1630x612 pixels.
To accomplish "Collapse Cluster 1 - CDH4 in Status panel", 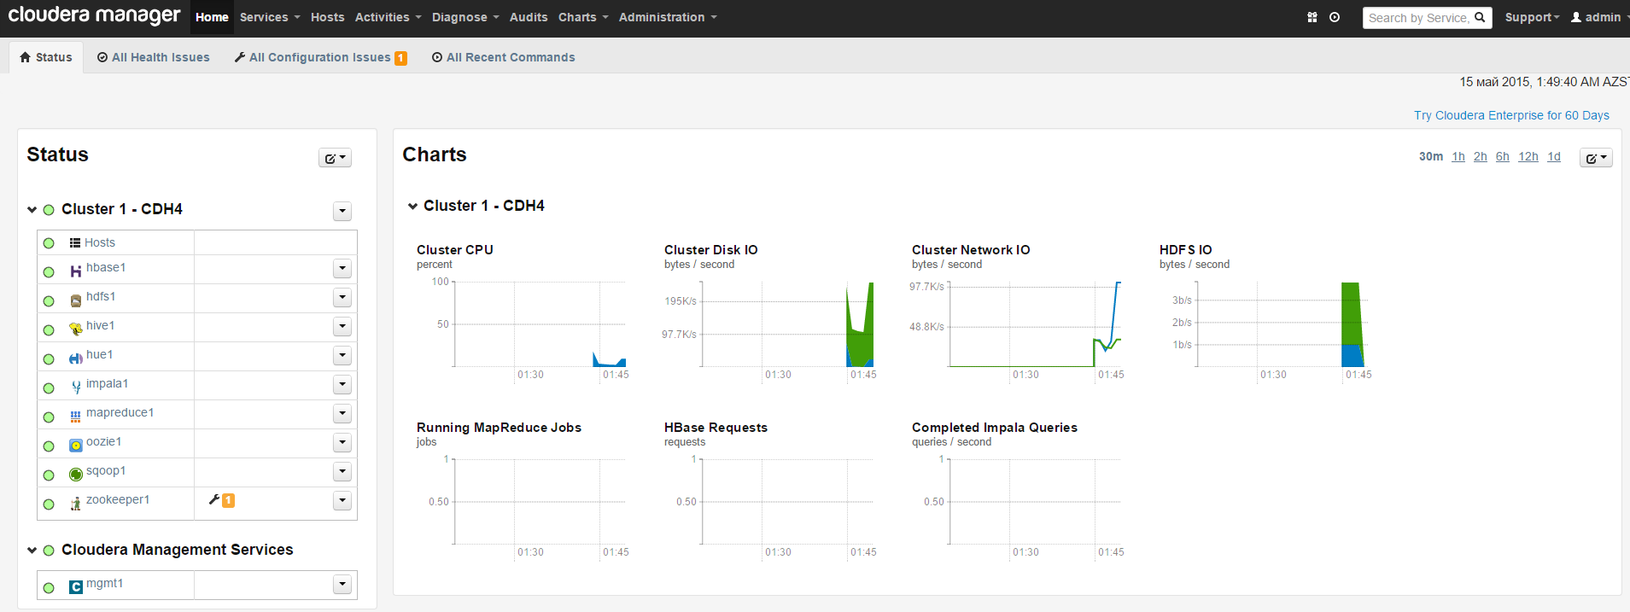I will 32,210.
